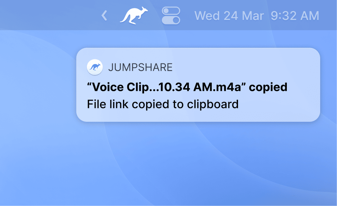This screenshot has height=206, width=337.
Task: Click the blank desktop left of the notification
Action: click(x=37, y=85)
